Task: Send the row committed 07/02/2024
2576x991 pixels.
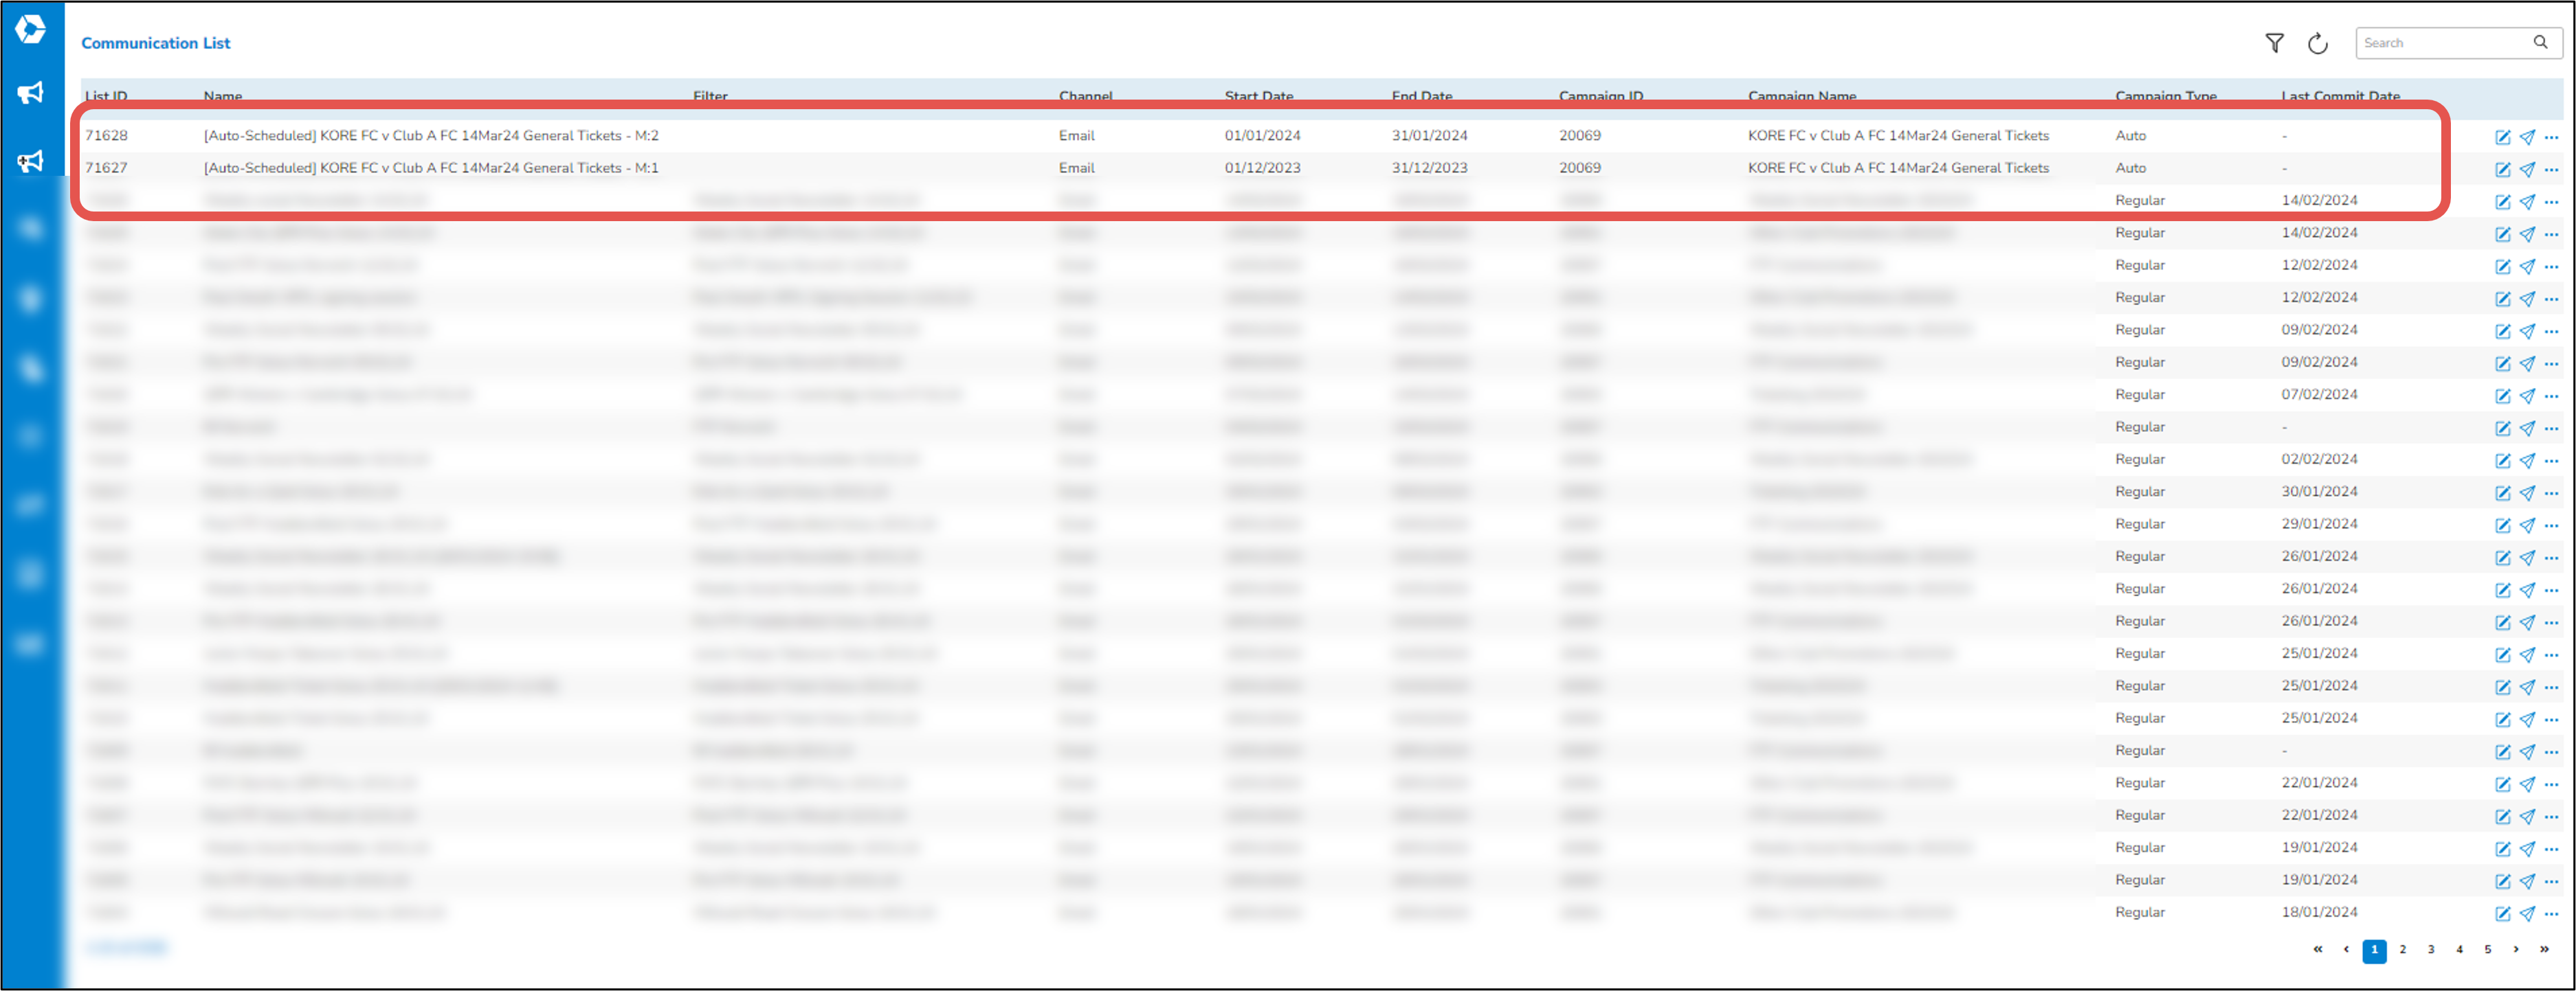Action: [2527, 396]
